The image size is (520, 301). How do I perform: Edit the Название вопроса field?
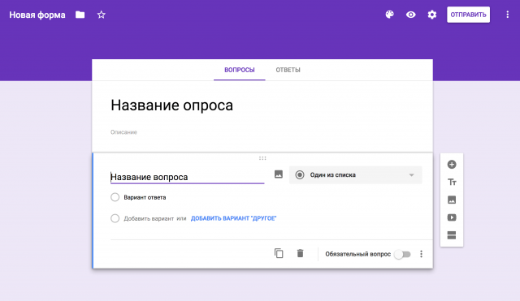(188, 177)
